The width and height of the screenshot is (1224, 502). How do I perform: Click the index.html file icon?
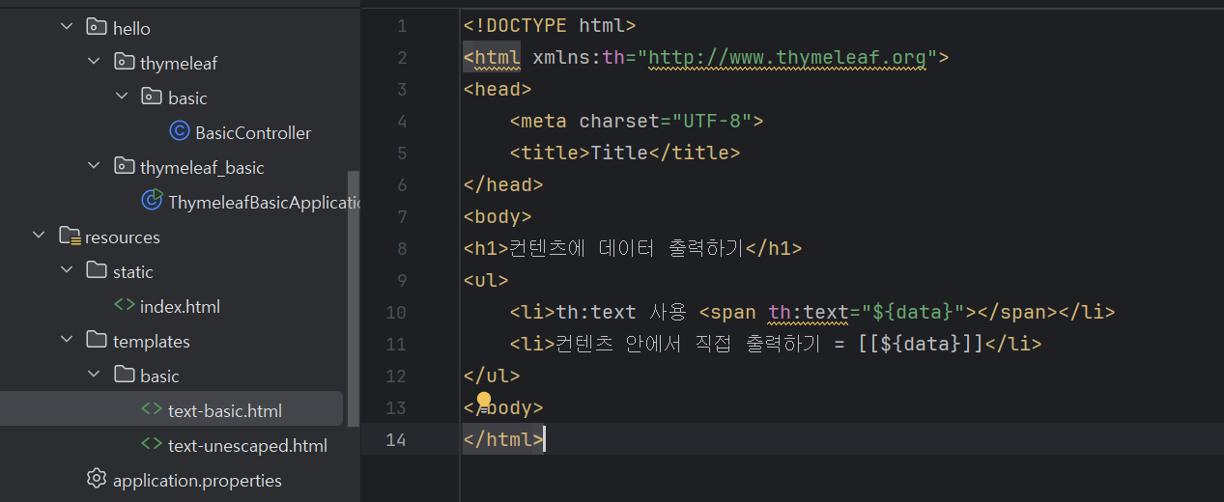[124, 306]
